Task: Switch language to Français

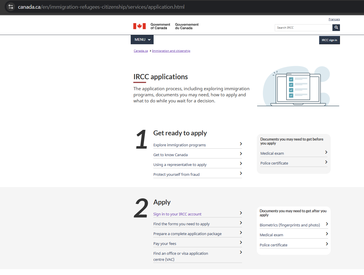Action: [334, 19]
